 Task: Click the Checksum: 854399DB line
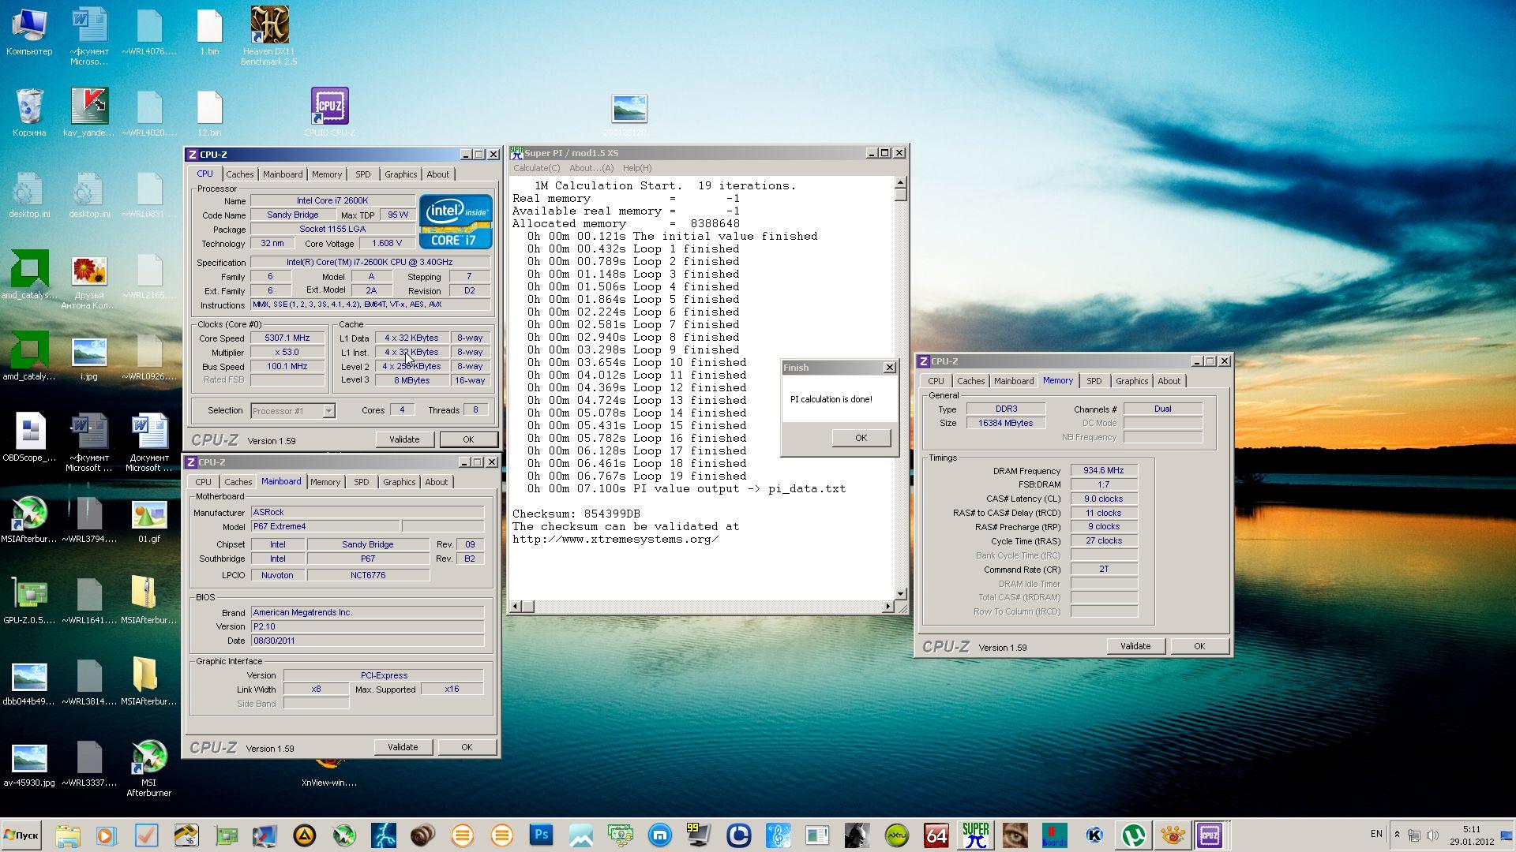click(576, 514)
